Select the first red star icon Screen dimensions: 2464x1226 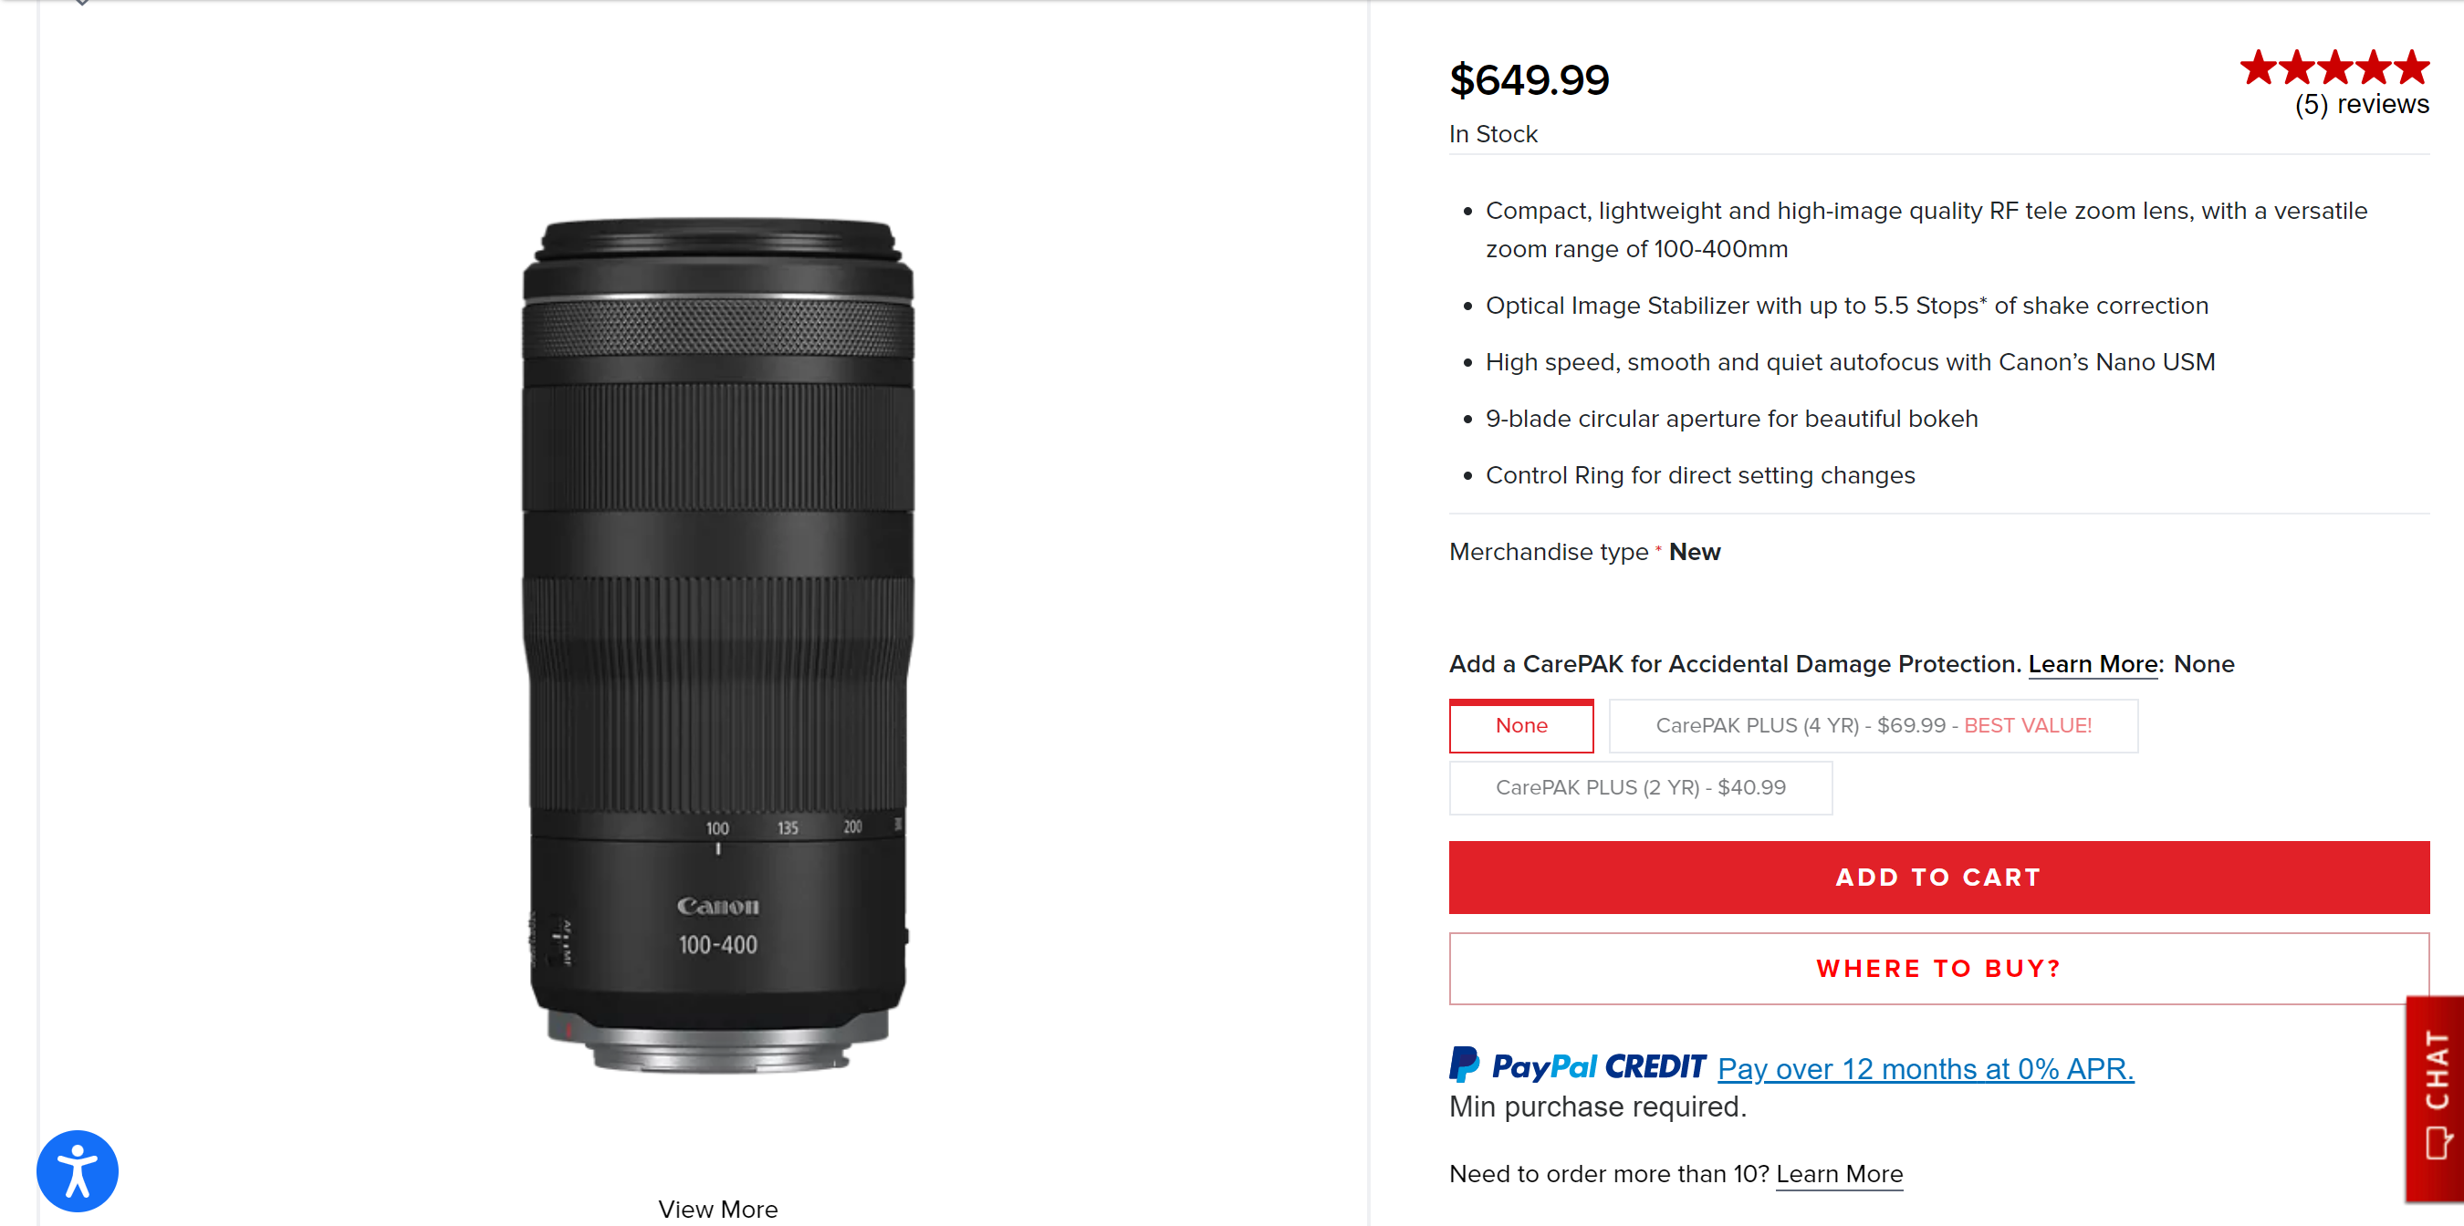tap(2259, 67)
